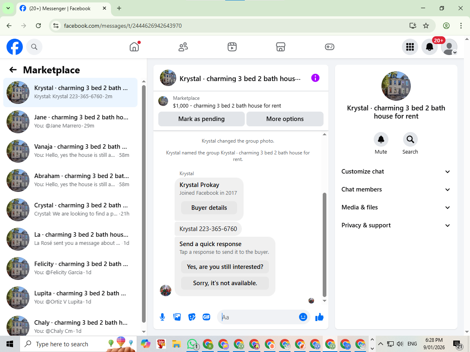The height and width of the screenshot is (352, 470).
Task: Click the conversation list scrollbar
Action: coord(144,204)
